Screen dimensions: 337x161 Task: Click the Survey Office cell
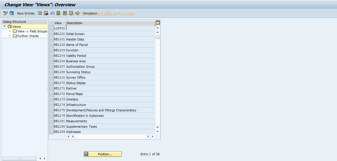[x=110, y=77]
